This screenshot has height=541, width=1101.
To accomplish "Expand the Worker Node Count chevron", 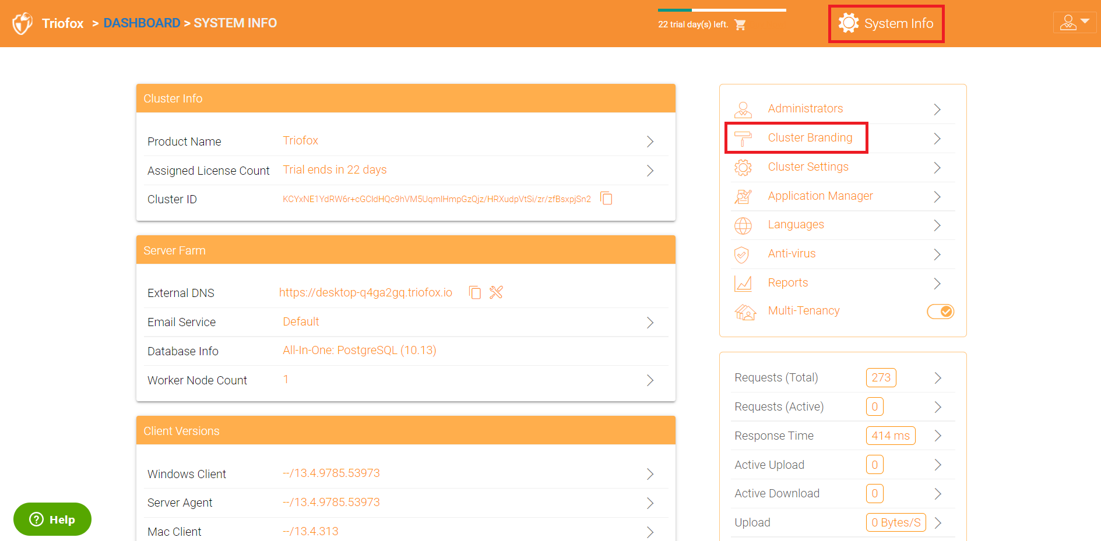I will 650,380.
